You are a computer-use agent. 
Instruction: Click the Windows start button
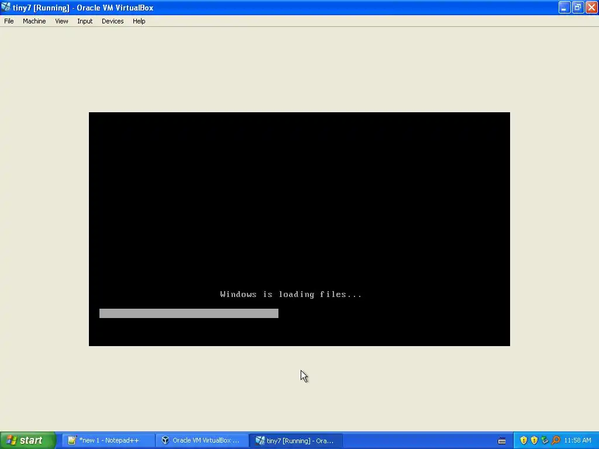tap(28, 440)
